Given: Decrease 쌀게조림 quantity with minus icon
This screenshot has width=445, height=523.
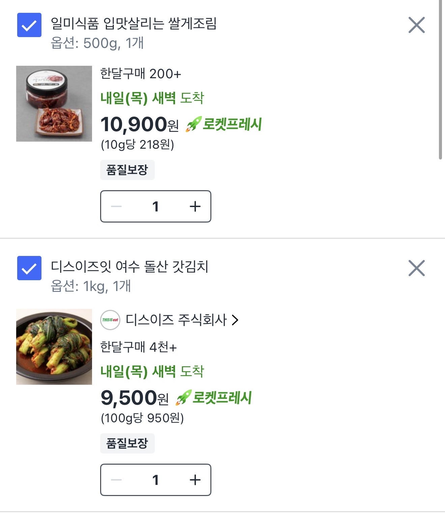Looking at the screenshot, I should tap(116, 206).
